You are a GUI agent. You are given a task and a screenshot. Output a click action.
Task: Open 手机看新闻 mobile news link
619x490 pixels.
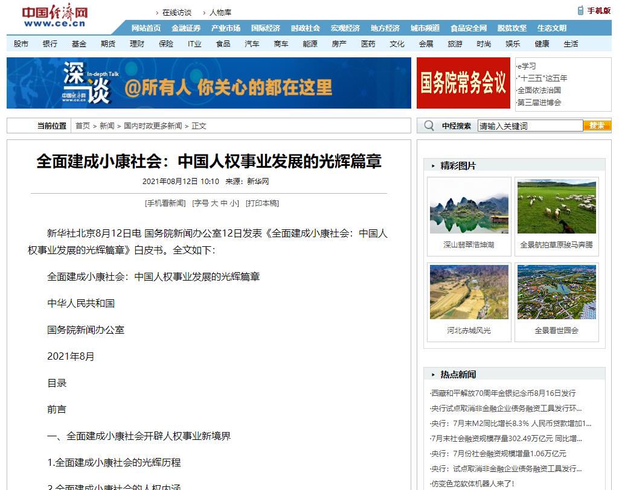click(165, 203)
